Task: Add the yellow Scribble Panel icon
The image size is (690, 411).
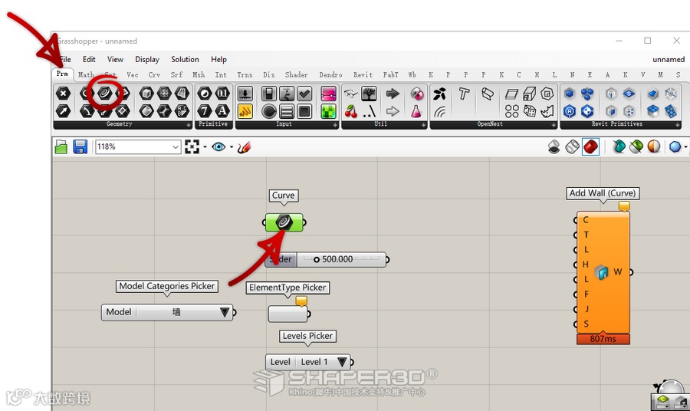Action: (x=245, y=111)
